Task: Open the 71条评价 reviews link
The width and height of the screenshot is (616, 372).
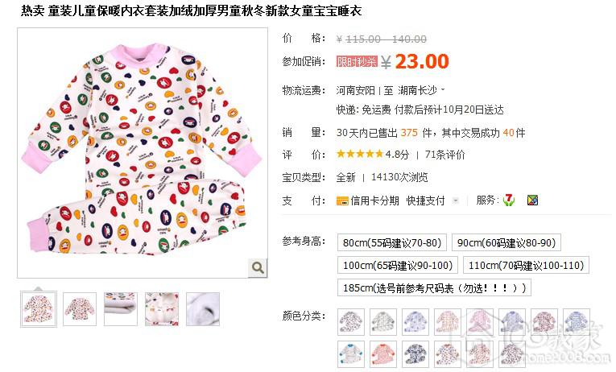Action: (x=444, y=155)
